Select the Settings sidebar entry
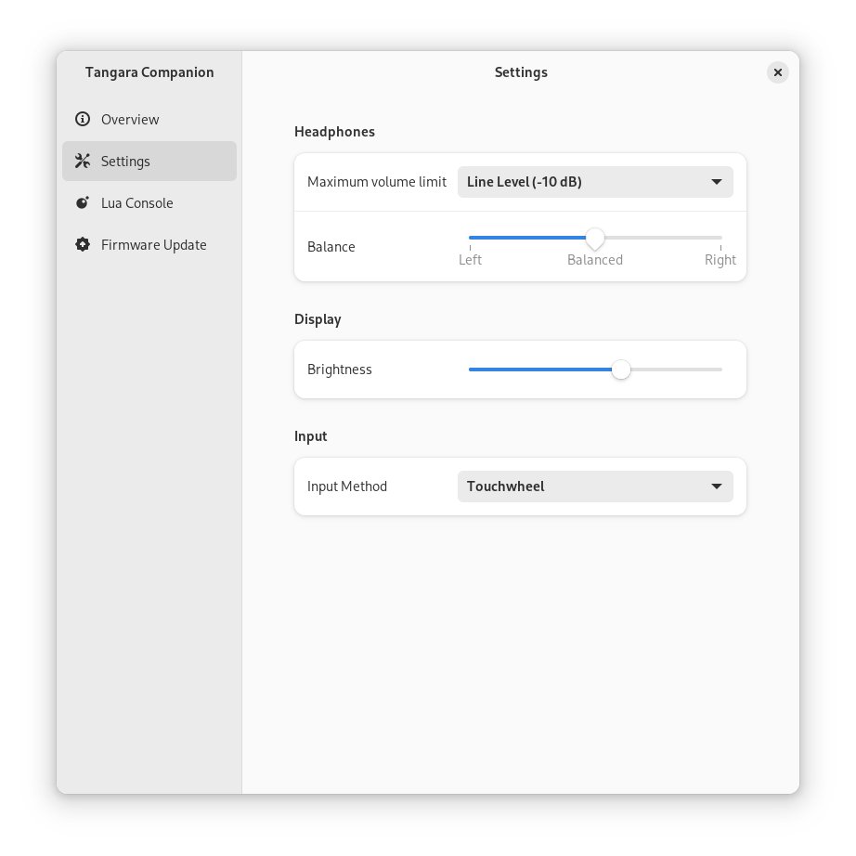Screen dimensions: 856x856 coord(149,161)
